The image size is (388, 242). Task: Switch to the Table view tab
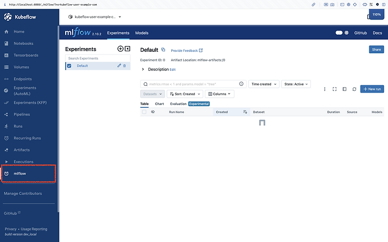144,104
